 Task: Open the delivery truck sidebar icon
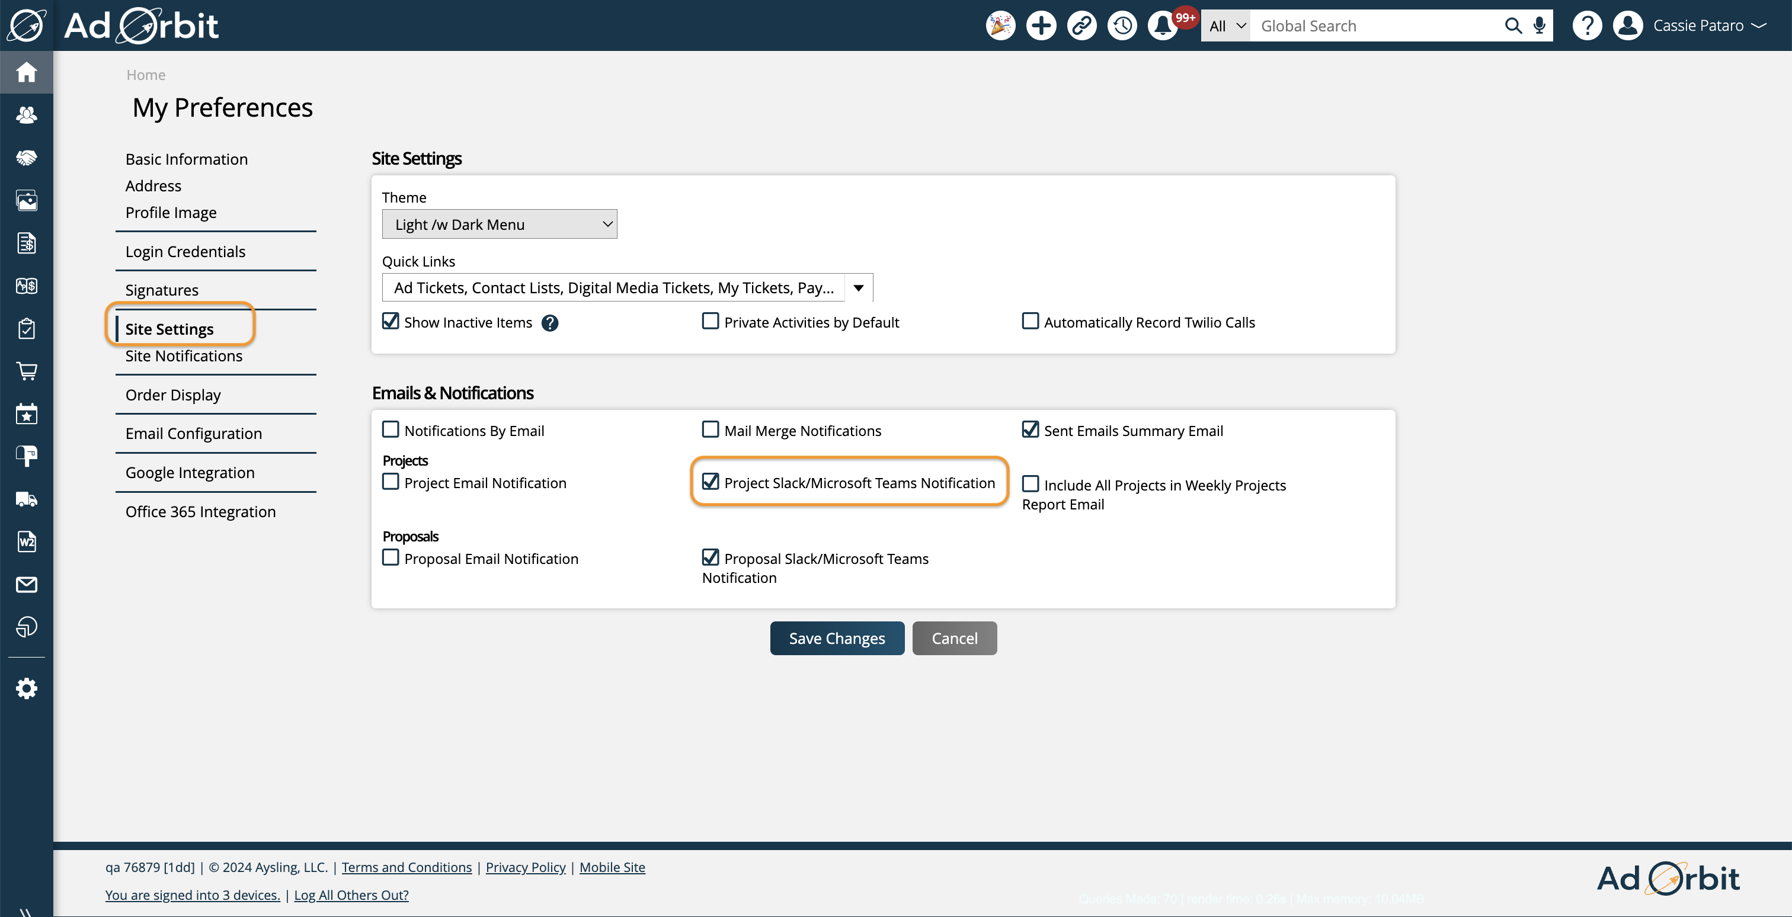tap(27, 499)
